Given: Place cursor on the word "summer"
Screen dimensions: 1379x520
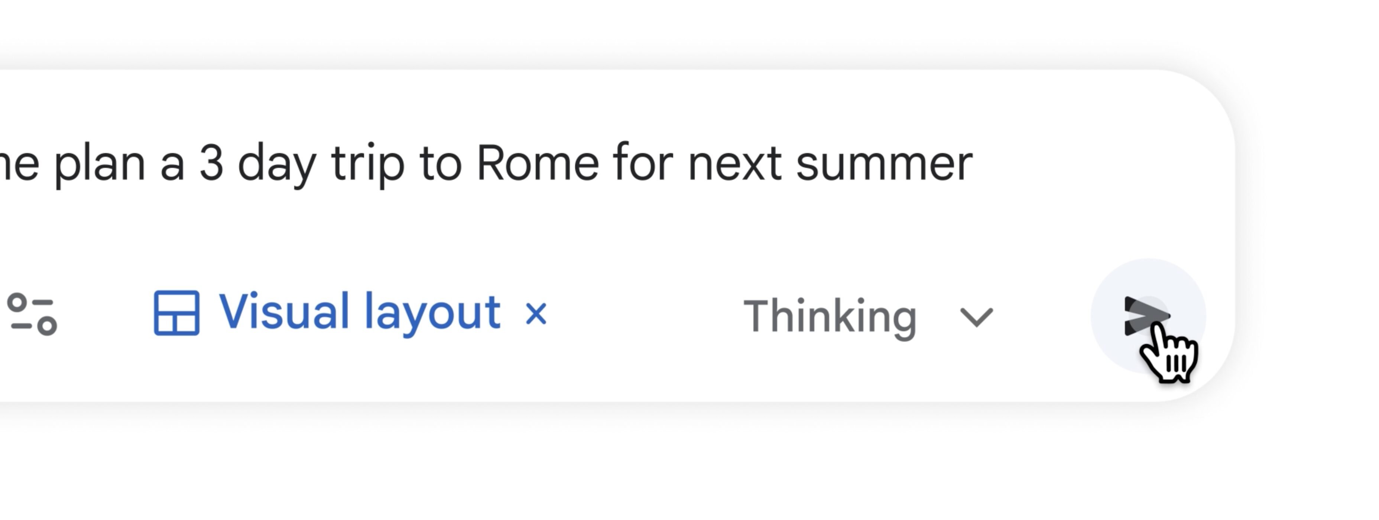Looking at the screenshot, I should (884, 163).
